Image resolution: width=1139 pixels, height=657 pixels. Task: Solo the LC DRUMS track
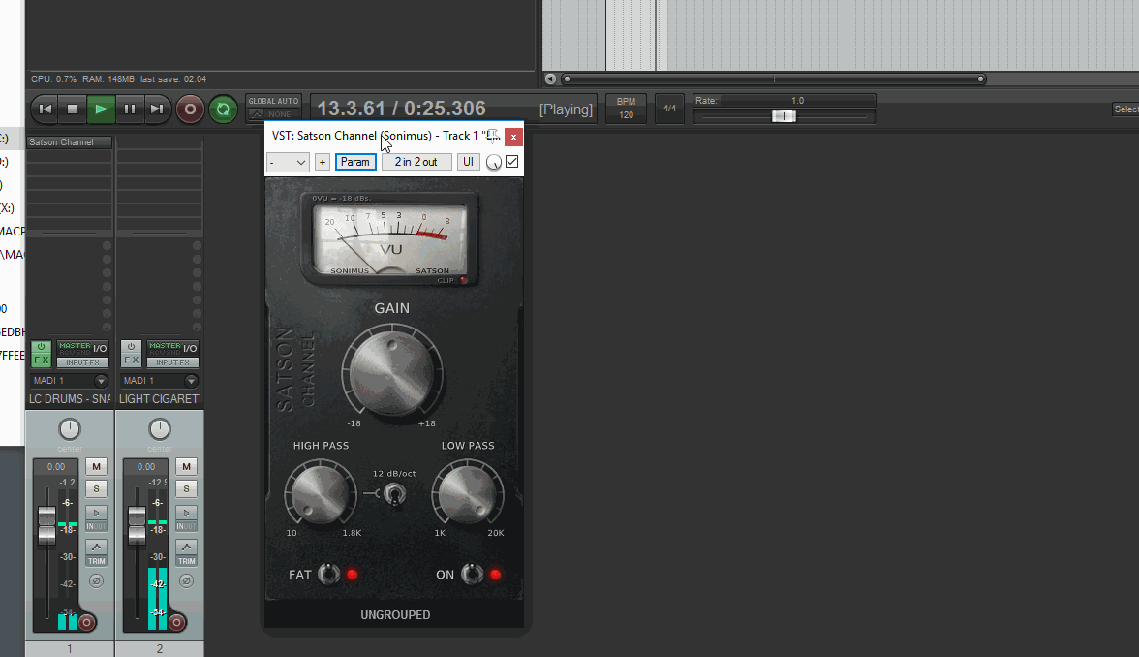(x=96, y=489)
